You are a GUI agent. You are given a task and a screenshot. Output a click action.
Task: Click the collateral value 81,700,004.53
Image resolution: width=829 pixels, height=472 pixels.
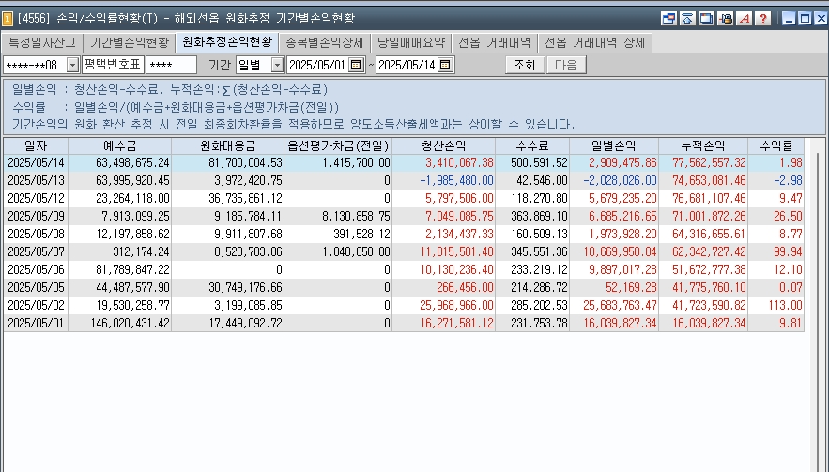point(245,162)
